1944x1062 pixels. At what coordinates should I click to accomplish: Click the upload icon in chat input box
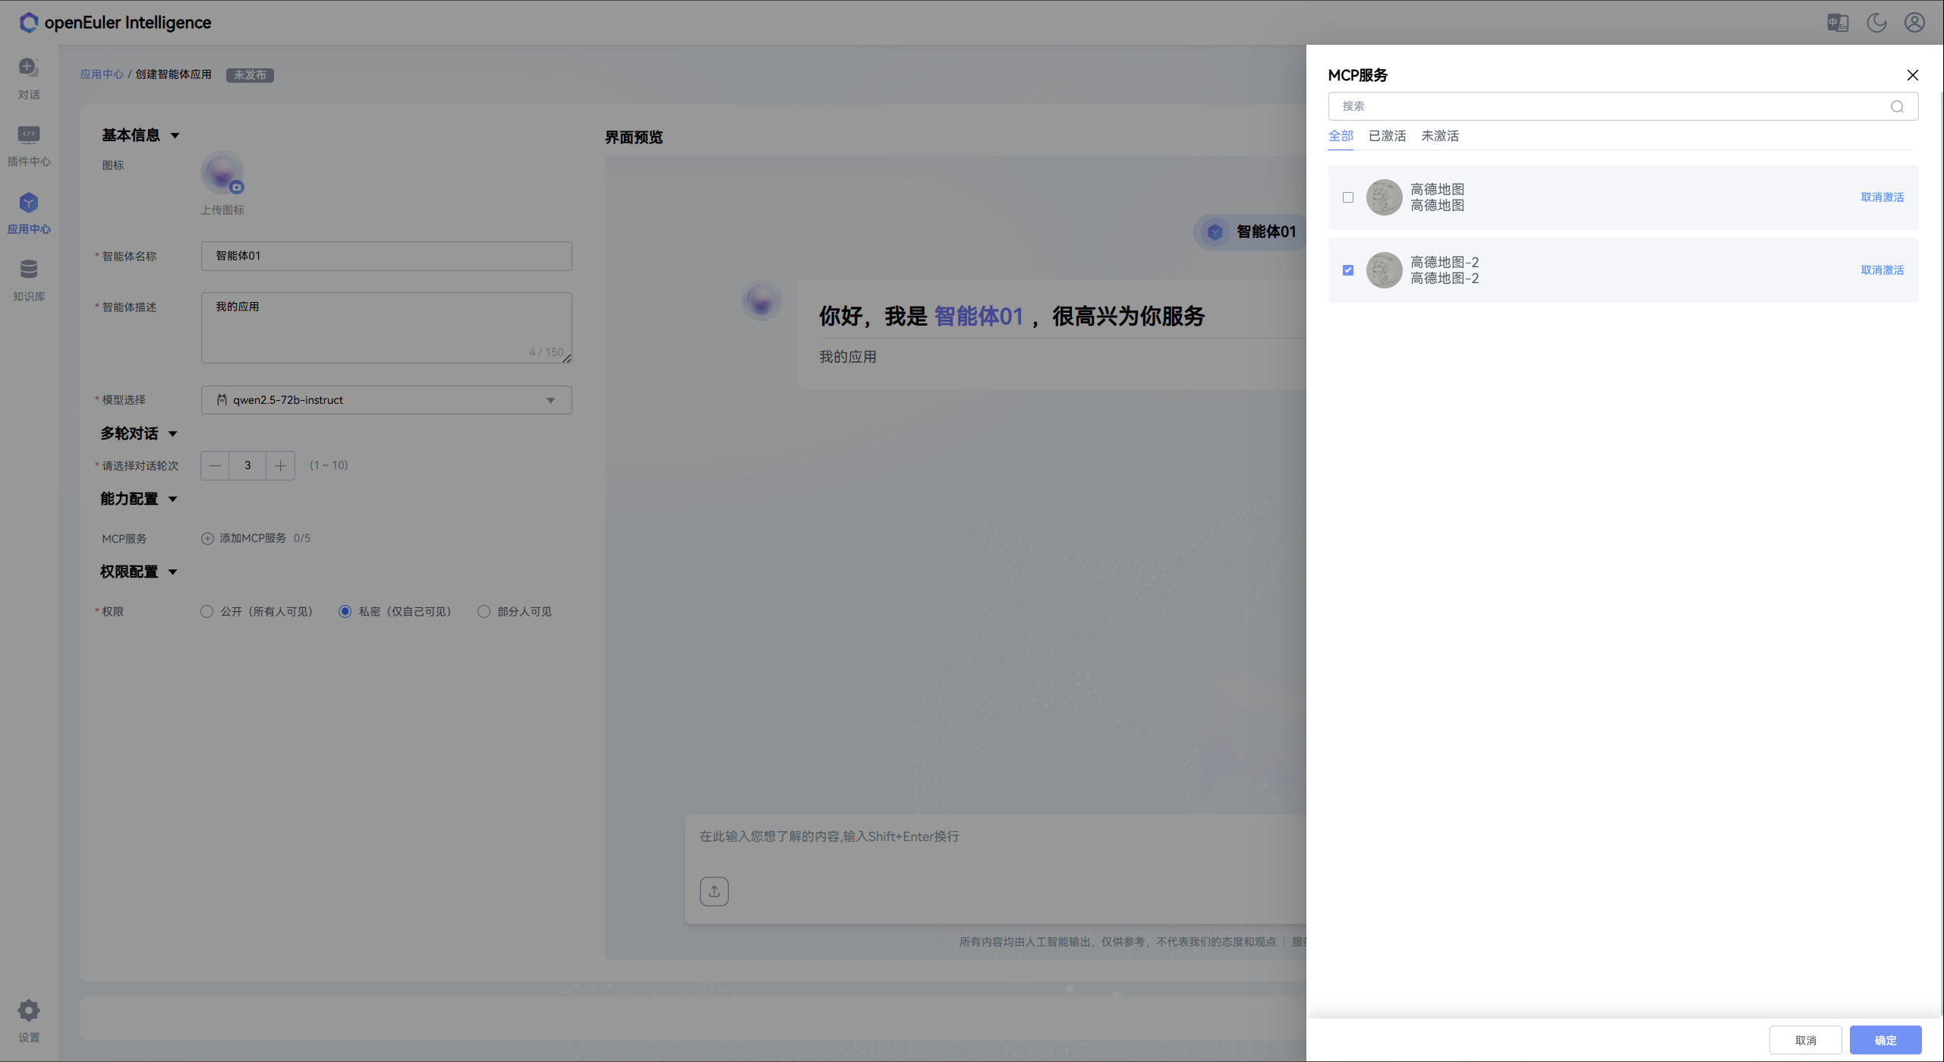[x=714, y=891]
